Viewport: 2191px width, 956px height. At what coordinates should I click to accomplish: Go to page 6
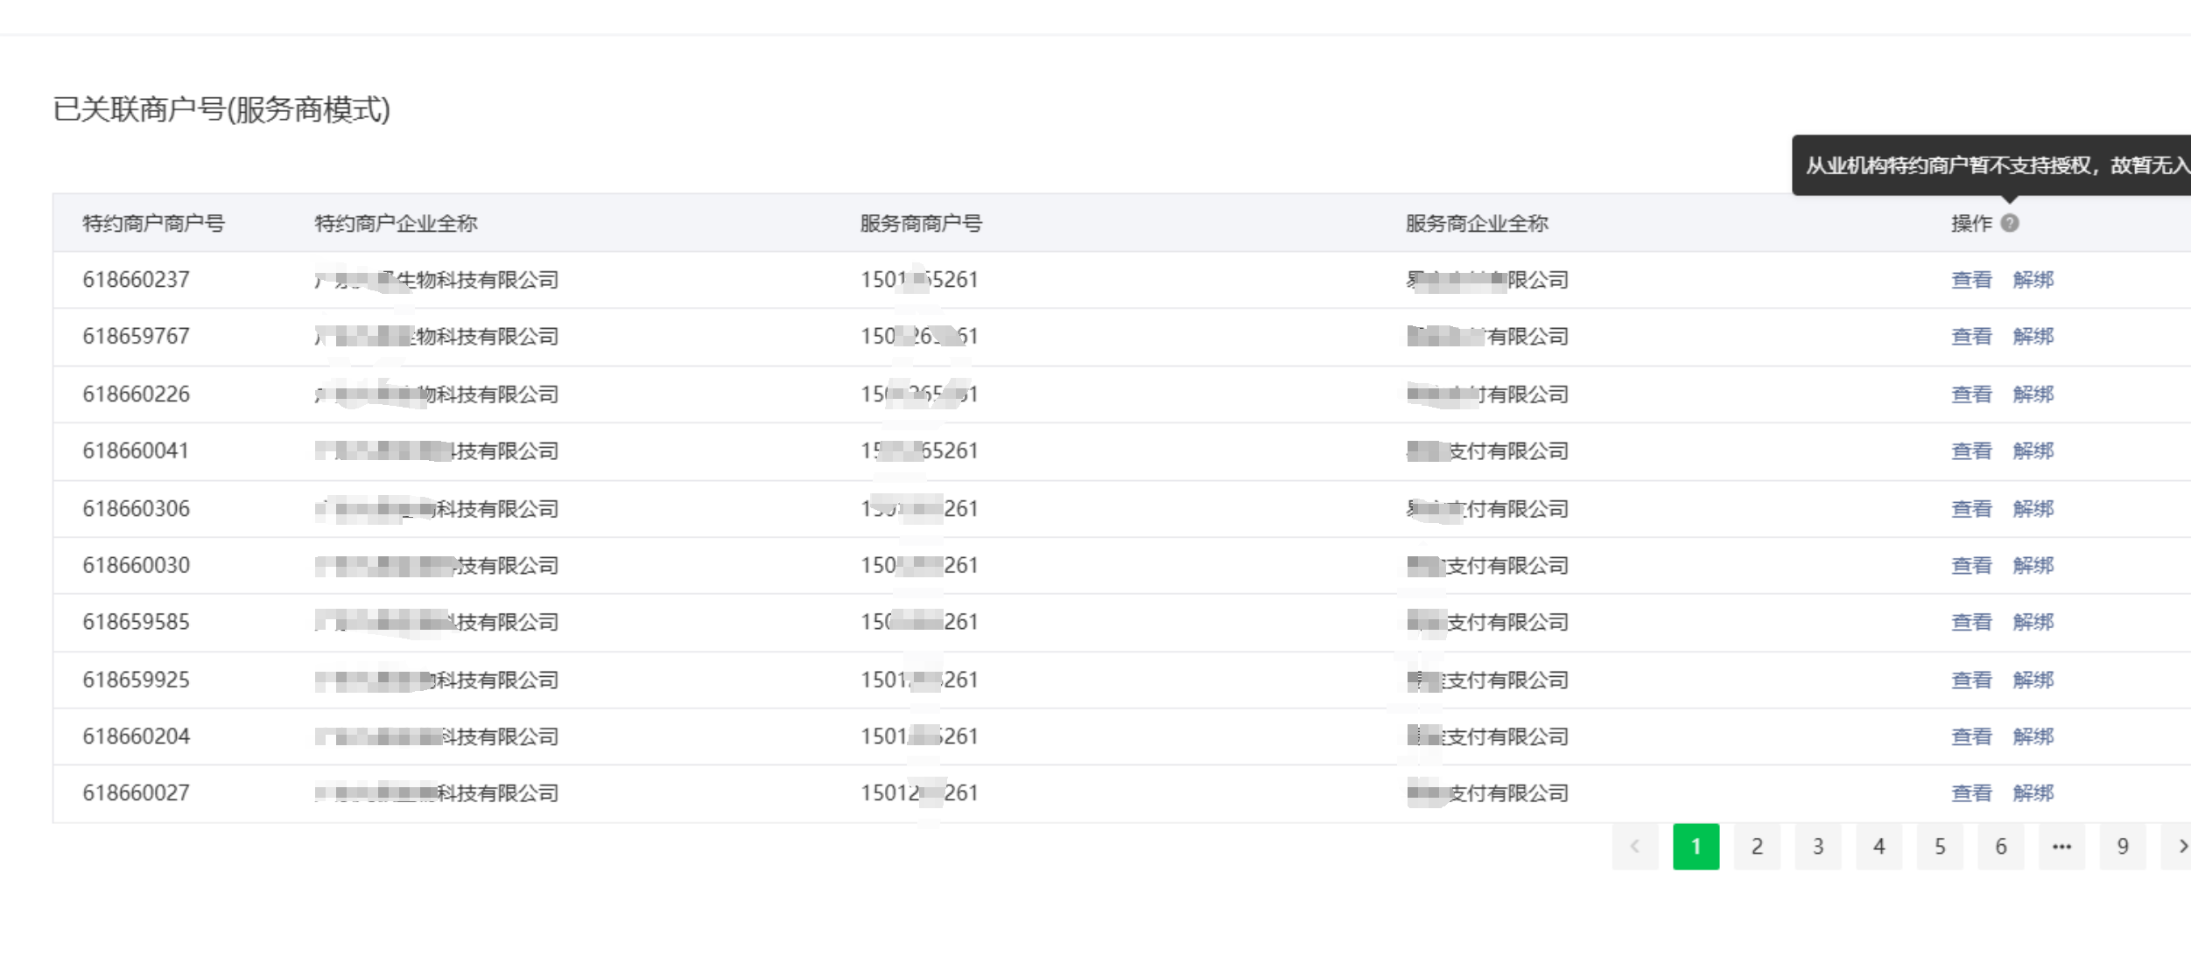point(2000,846)
